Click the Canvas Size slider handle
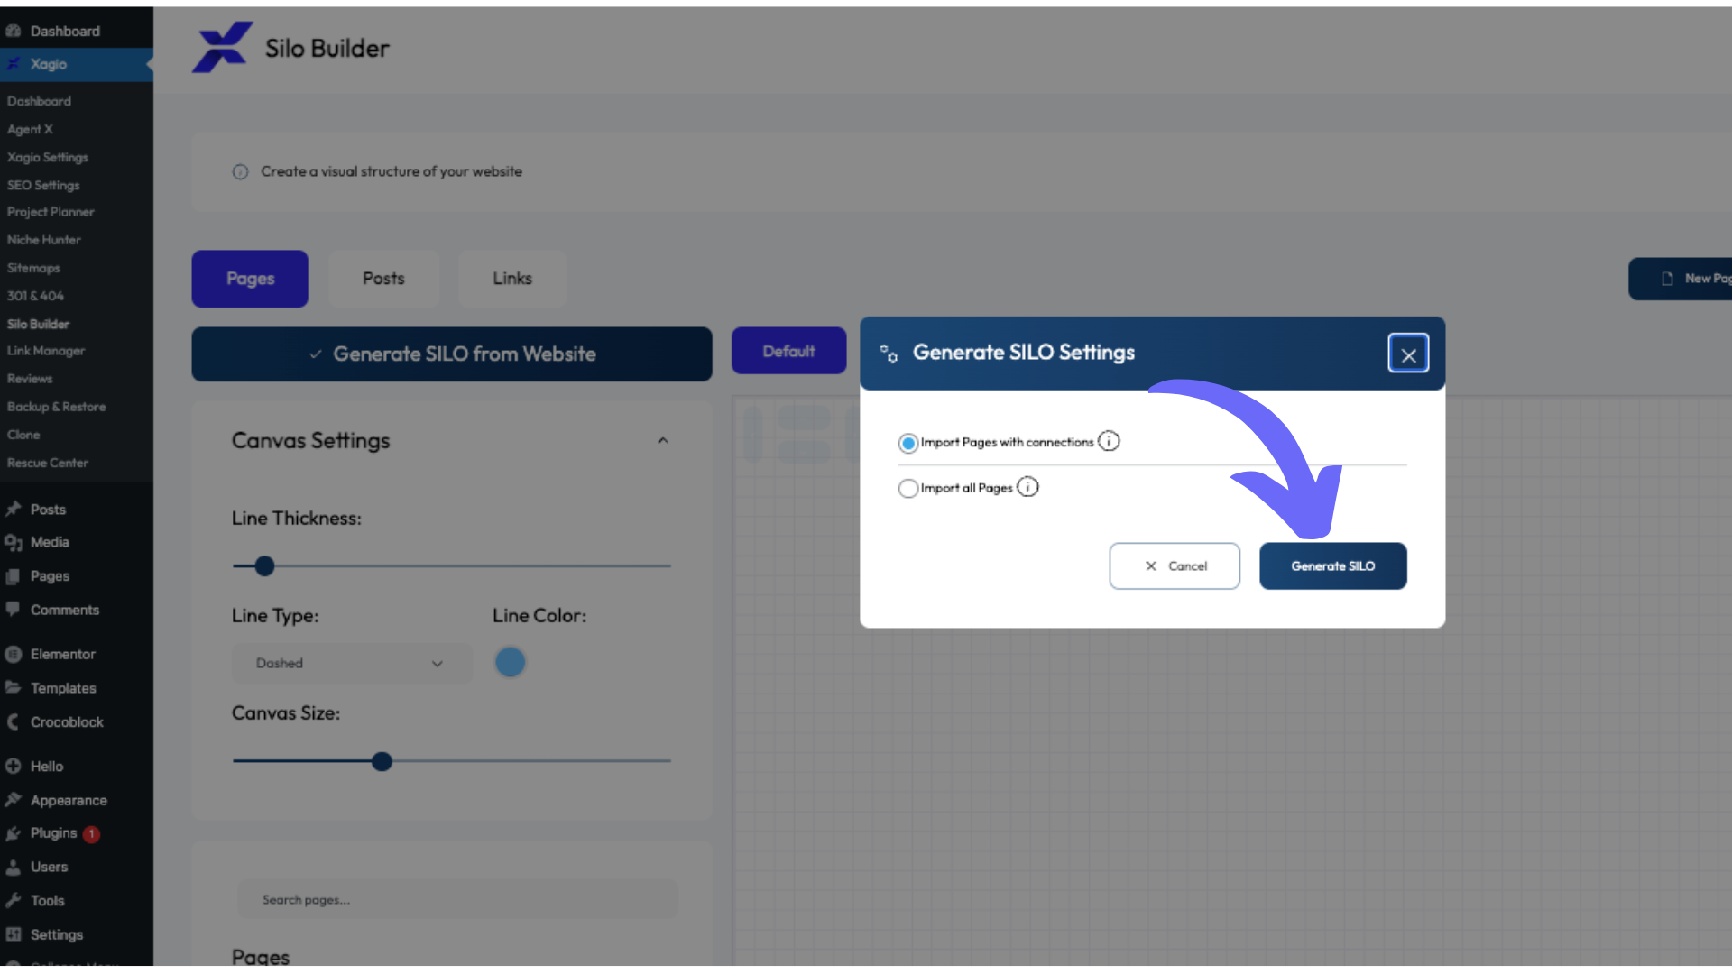This screenshot has width=1732, height=974. click(382, 762)
